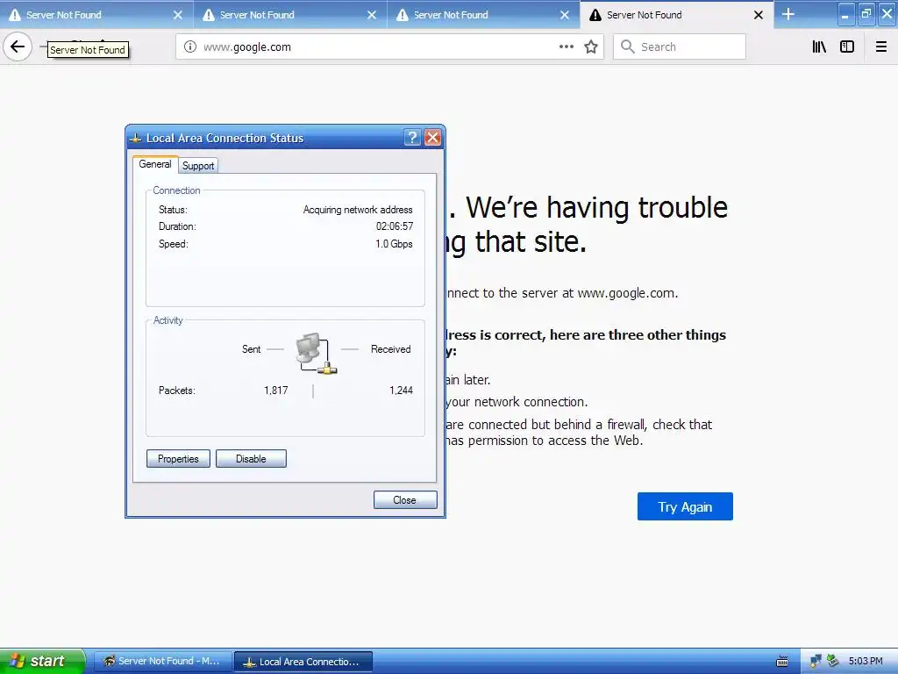
Task: Open page actions three-dot menu
Action: [566, 47]
